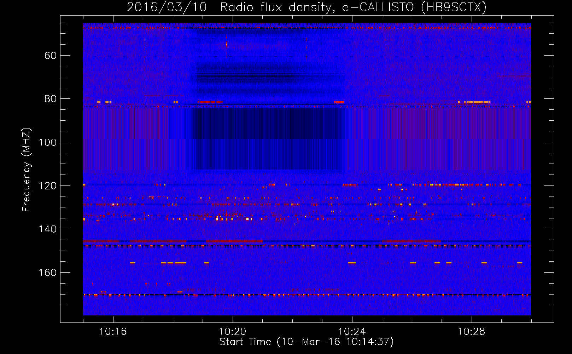Click the plot title with HB9SCTX
572x354 pixels.
[307, 7]
